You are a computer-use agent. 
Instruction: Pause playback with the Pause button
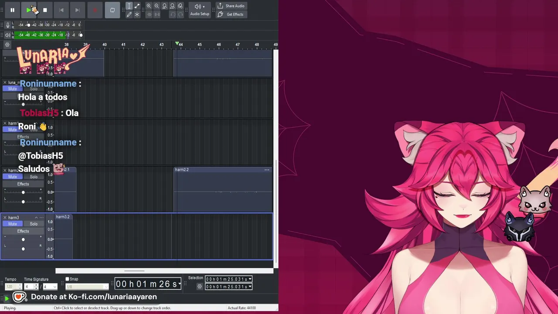pos(12,10)
